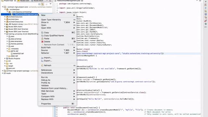Choose Export... in the context menu
The height and width of the screenshot is (117, 208).
tap(58, 61)
